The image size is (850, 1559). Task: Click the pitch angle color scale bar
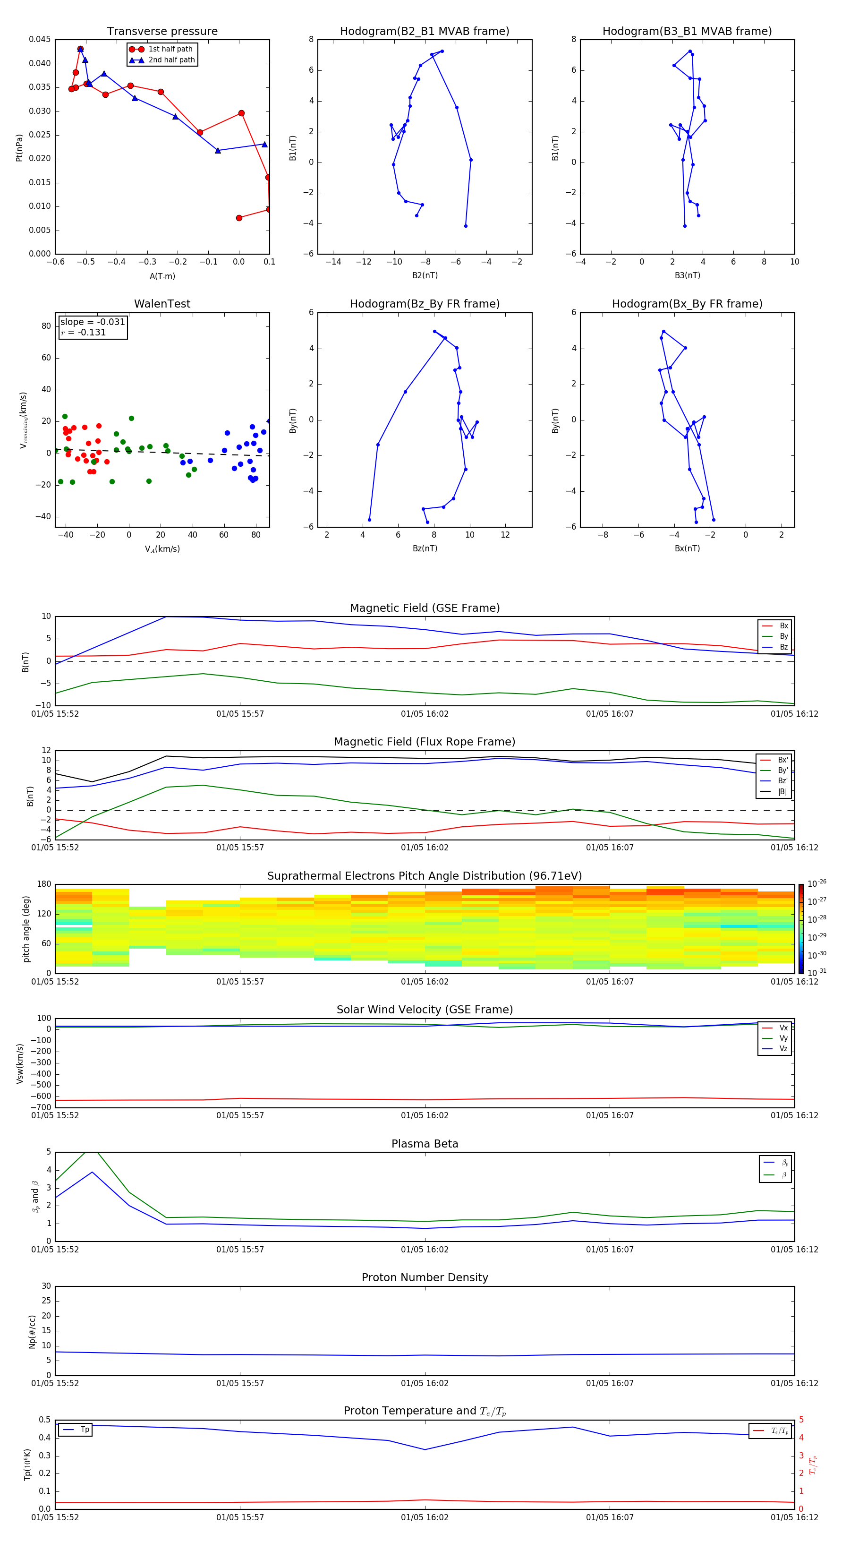click(x=801, y=928)
